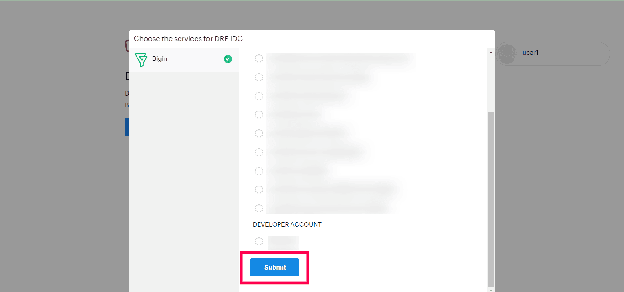Choose the third radio option in the list

click(259, 96)
